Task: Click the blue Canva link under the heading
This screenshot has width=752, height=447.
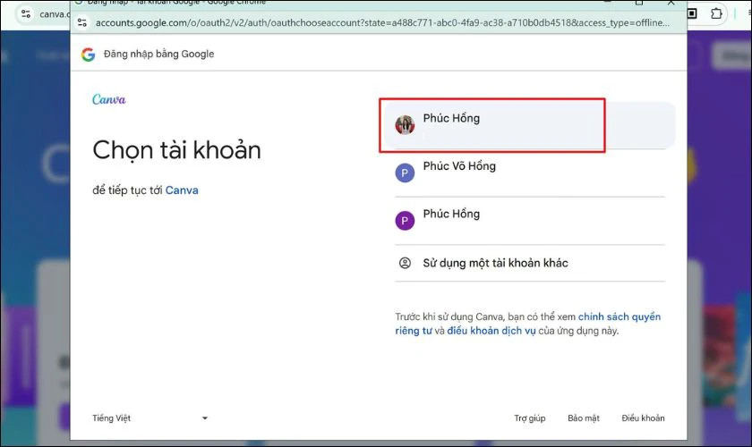Action: click(x=182, y=190)
